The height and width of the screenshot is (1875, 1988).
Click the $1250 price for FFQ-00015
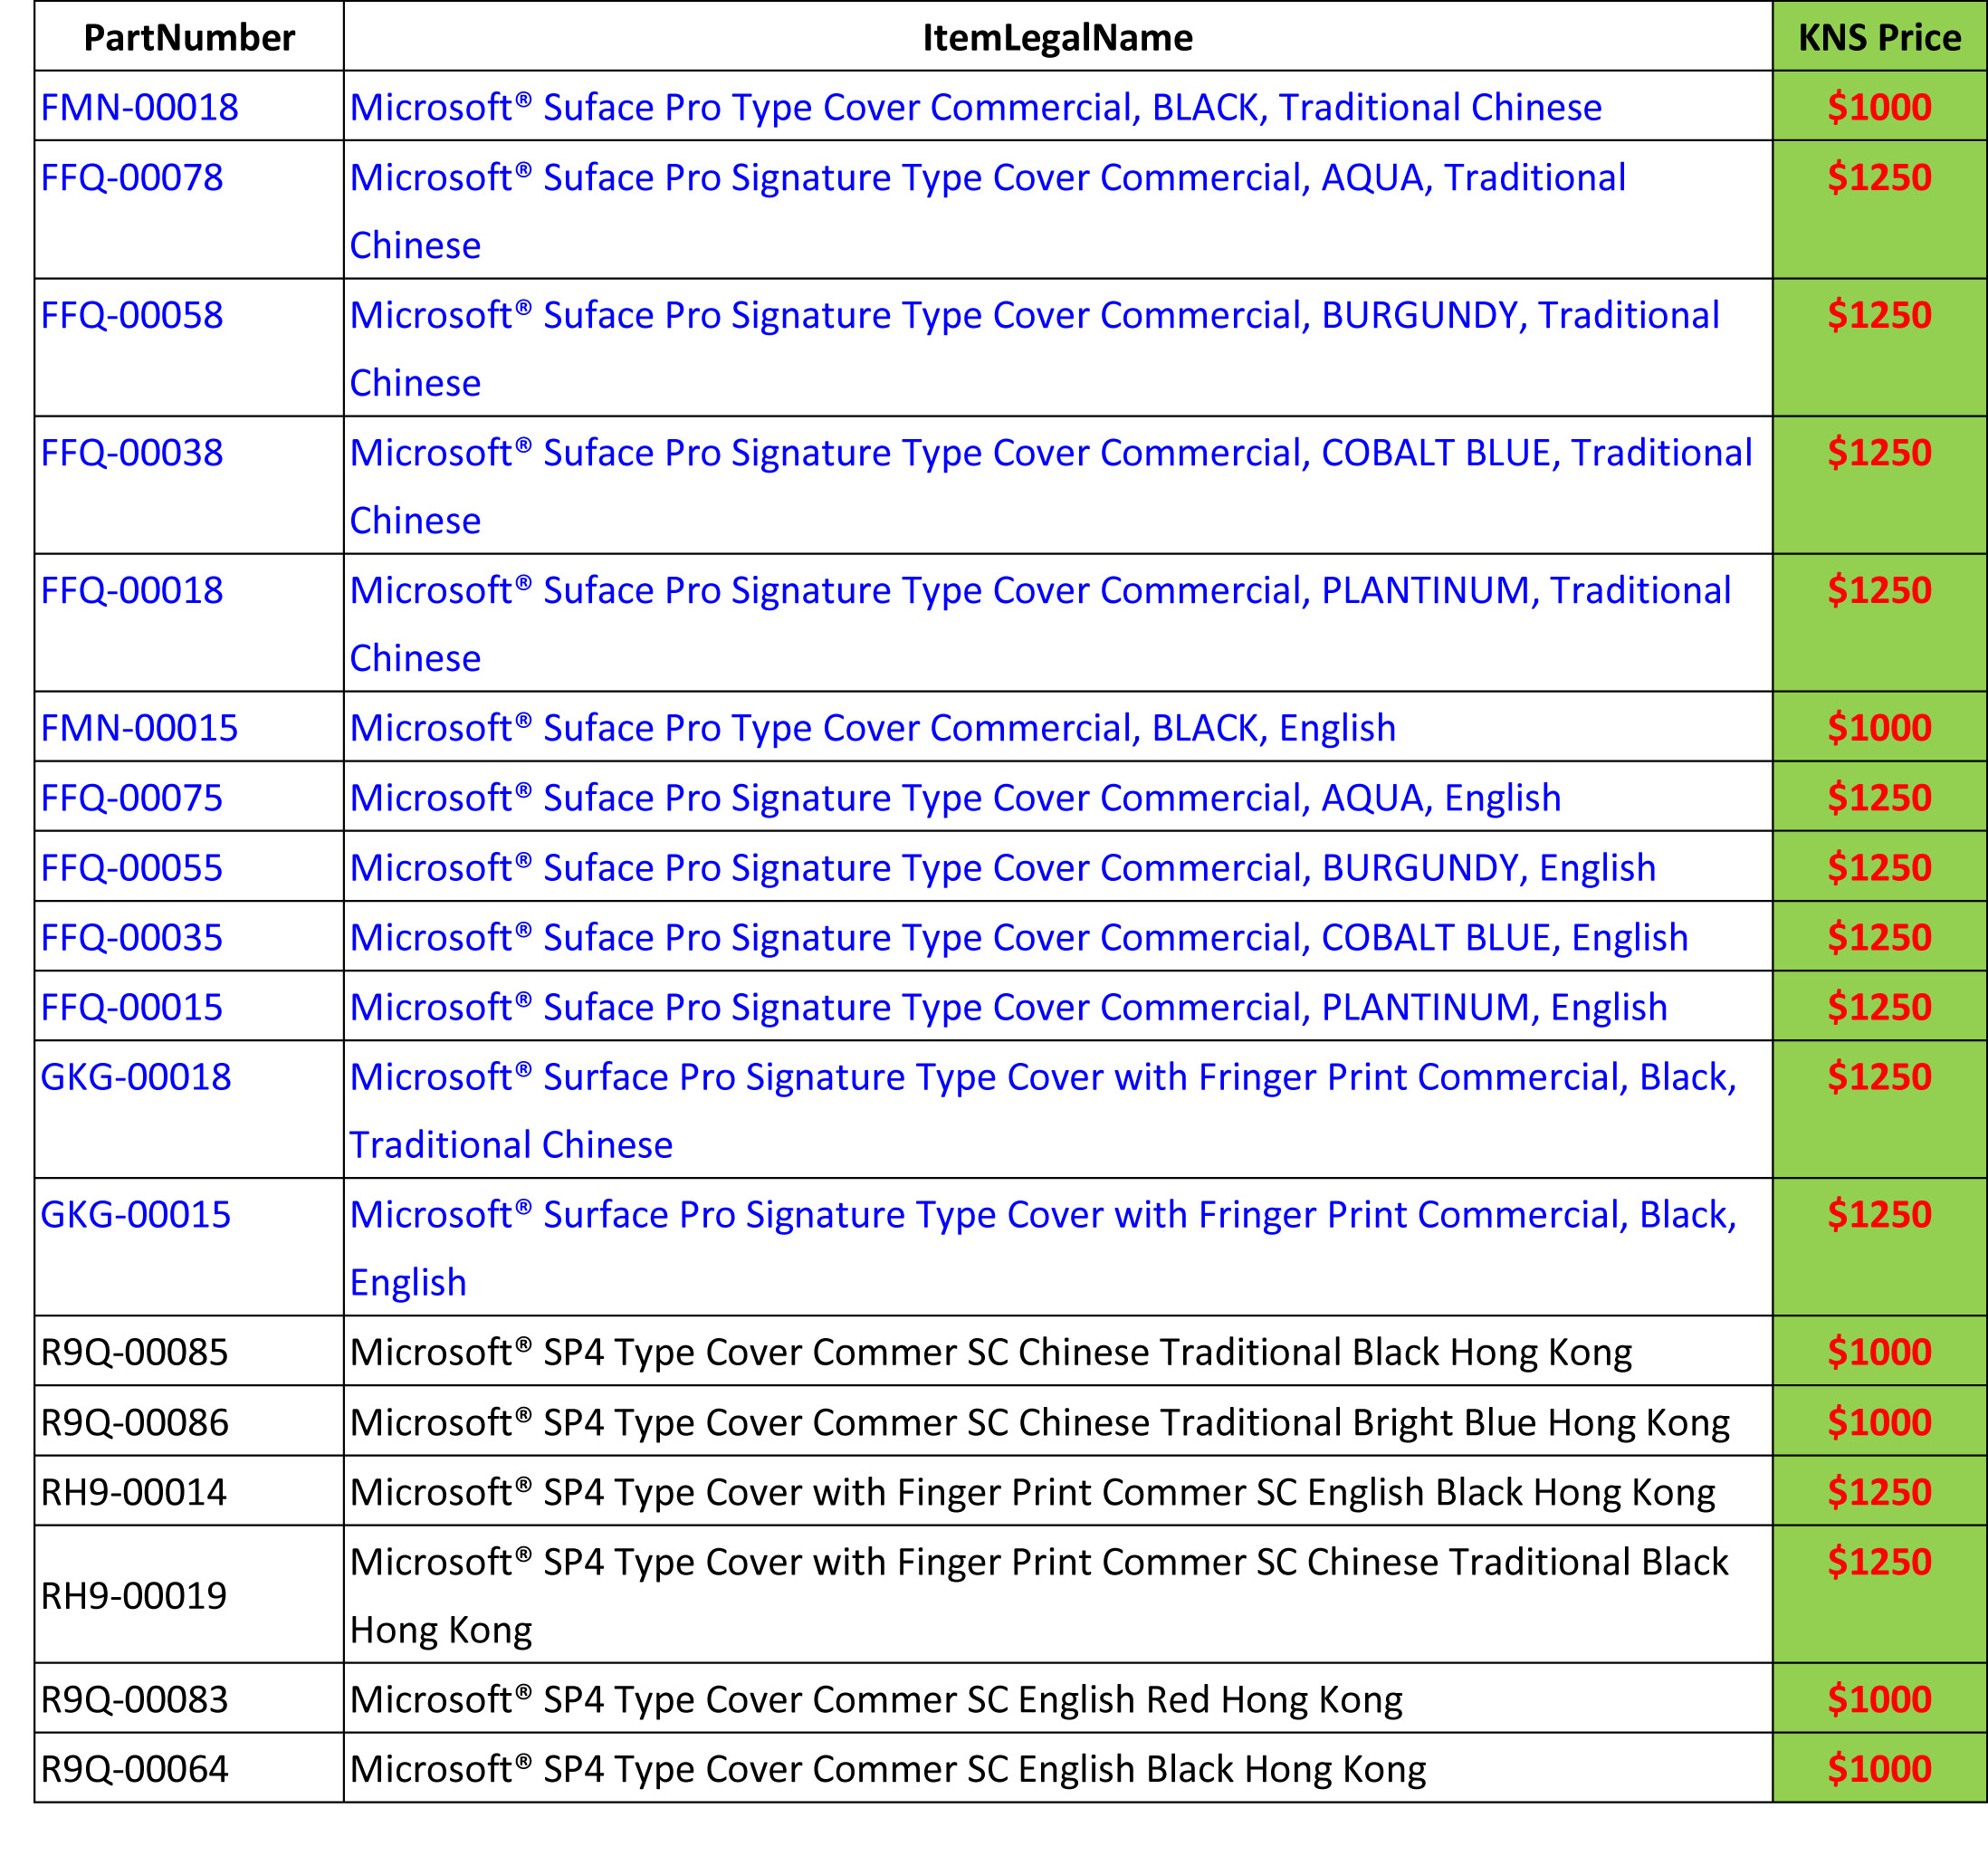[1879, 1007]
